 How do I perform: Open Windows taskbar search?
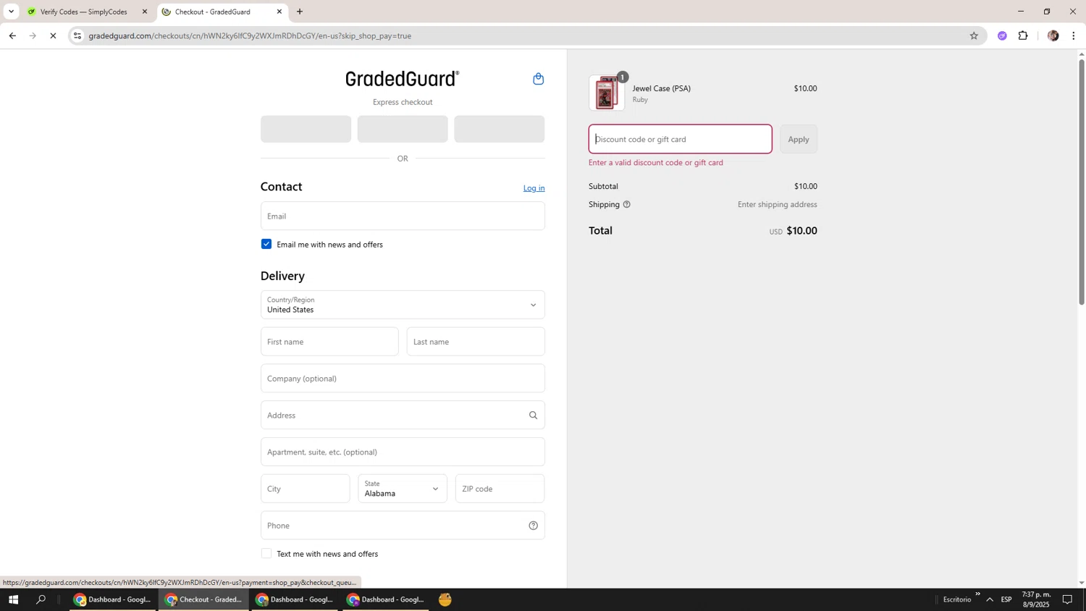[41, 599]
